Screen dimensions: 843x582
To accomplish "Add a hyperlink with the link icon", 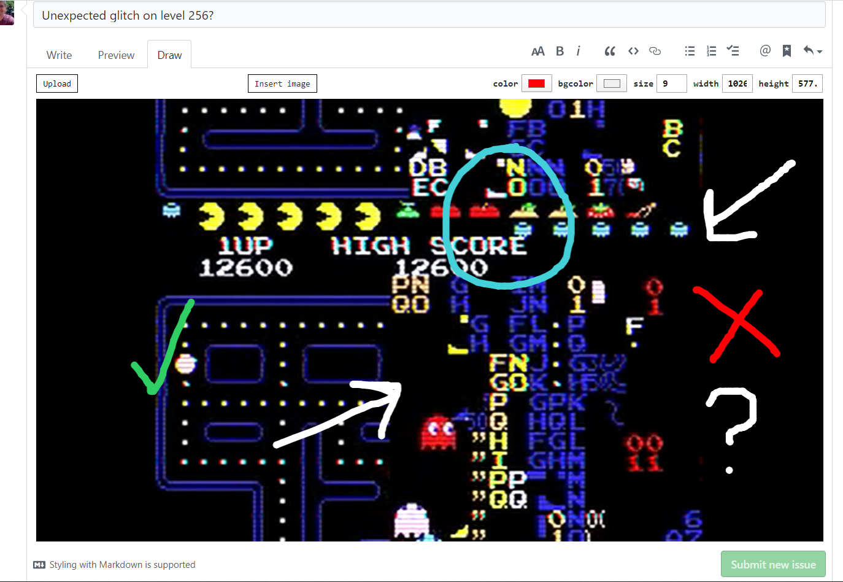I will coord(655,52).
